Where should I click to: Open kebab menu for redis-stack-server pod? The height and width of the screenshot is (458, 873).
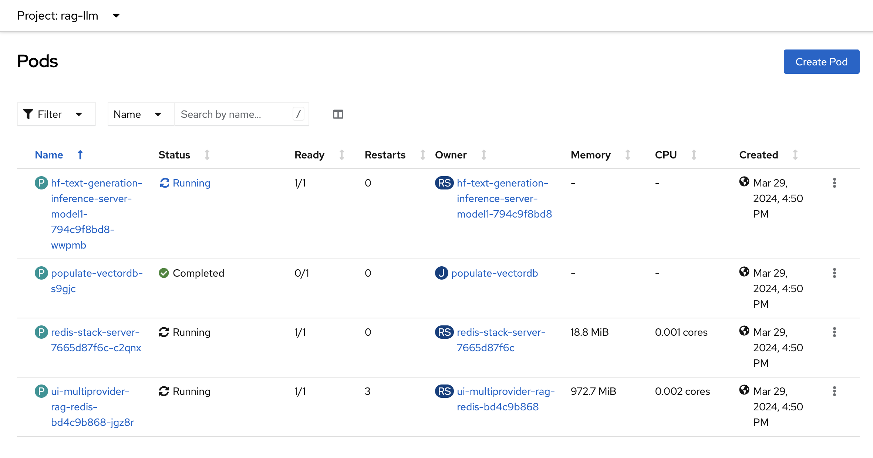click(x=834, y=332)
